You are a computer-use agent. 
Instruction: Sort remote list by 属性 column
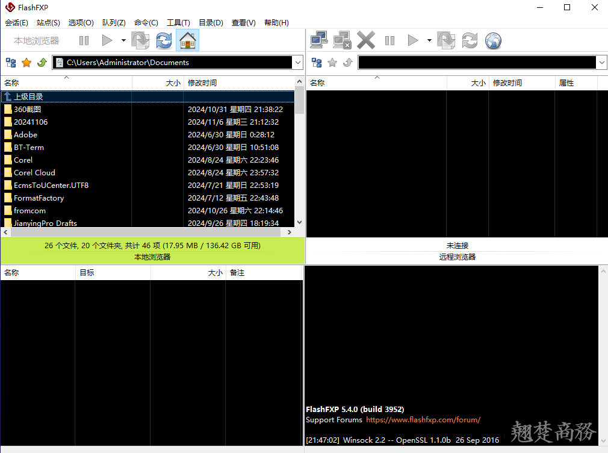[x=576, y=83]
